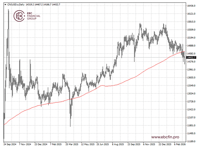Click the 6 Feb 2026 date label

tap(178, 145)
